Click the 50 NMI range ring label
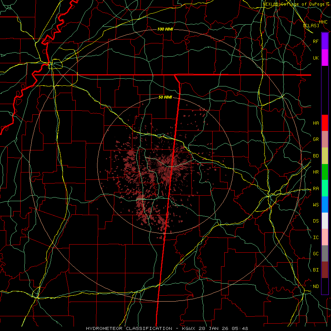 (x=165, y=97)
